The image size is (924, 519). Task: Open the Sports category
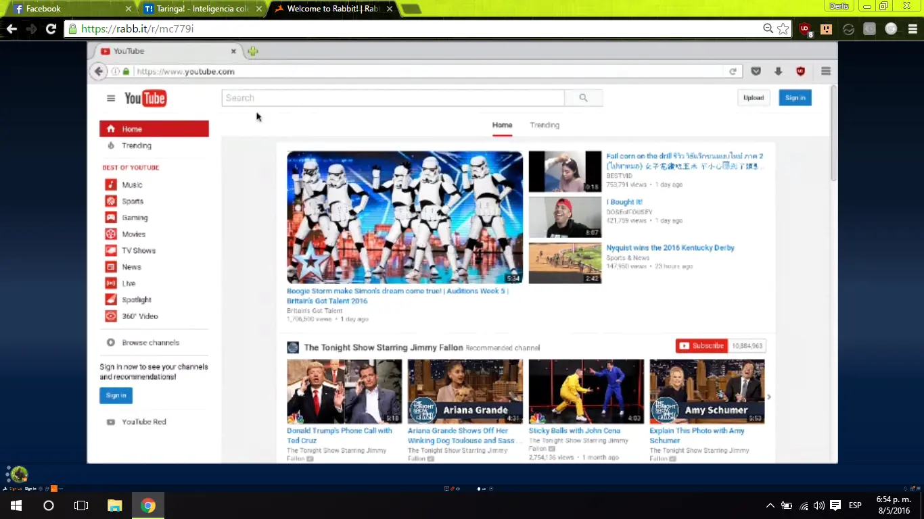click(x=133, y=201)
